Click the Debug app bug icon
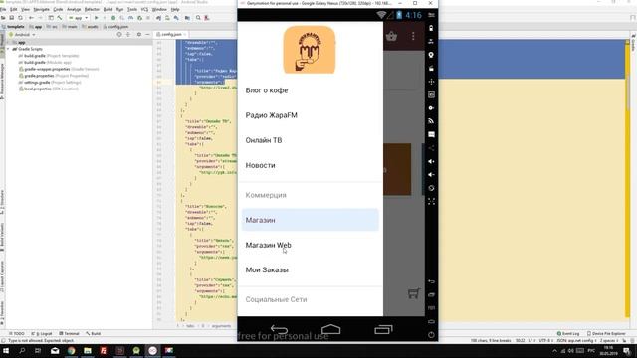 (113, 18)
